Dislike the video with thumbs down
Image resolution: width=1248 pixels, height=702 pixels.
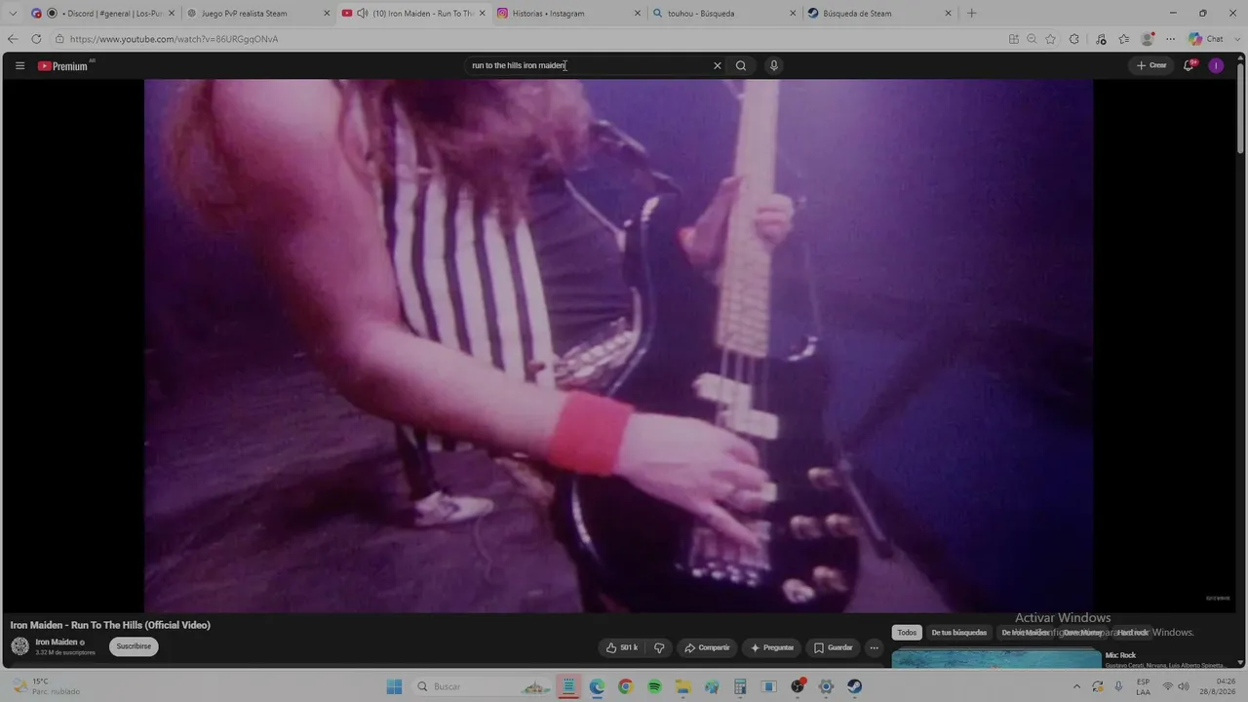pyautogui.click(x=659, y=647)
